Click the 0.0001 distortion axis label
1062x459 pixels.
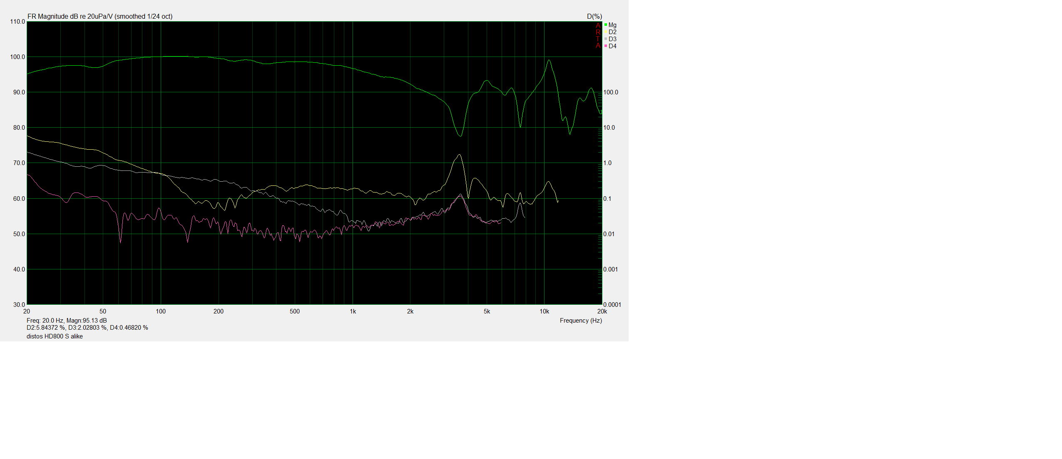612,305
